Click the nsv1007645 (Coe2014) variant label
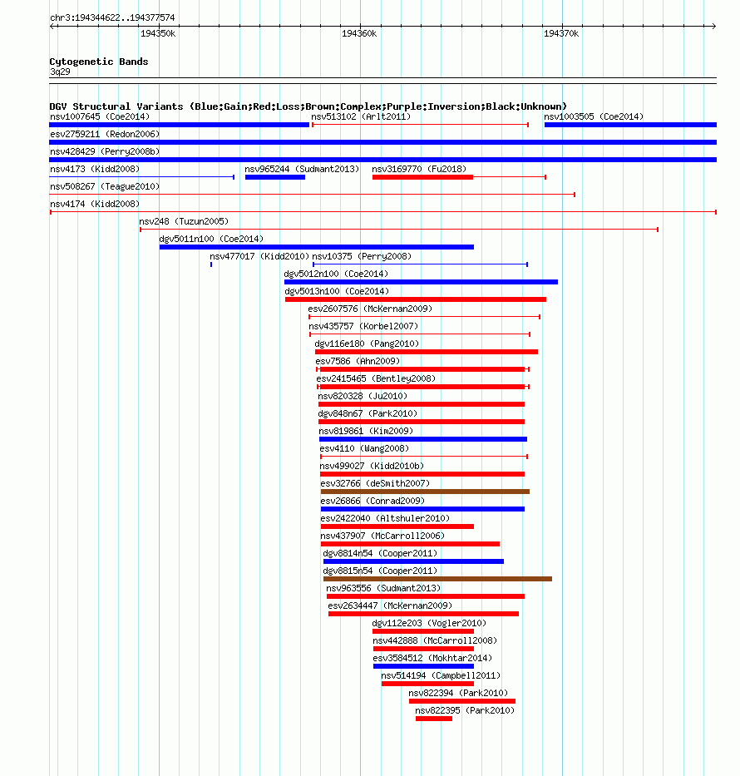This screenshot has width=740, height=776. 100,116
